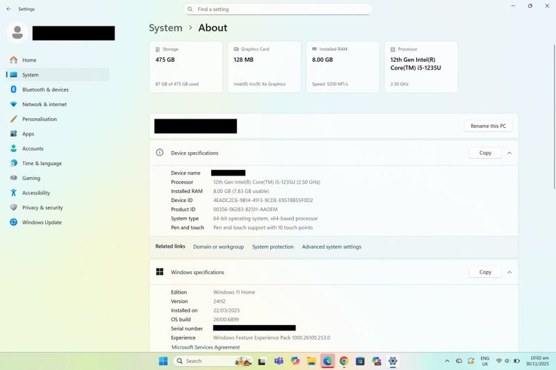This screenshot has width=556, height=370.
Task: Open the Apps settings category
Action: pos(28,134)
